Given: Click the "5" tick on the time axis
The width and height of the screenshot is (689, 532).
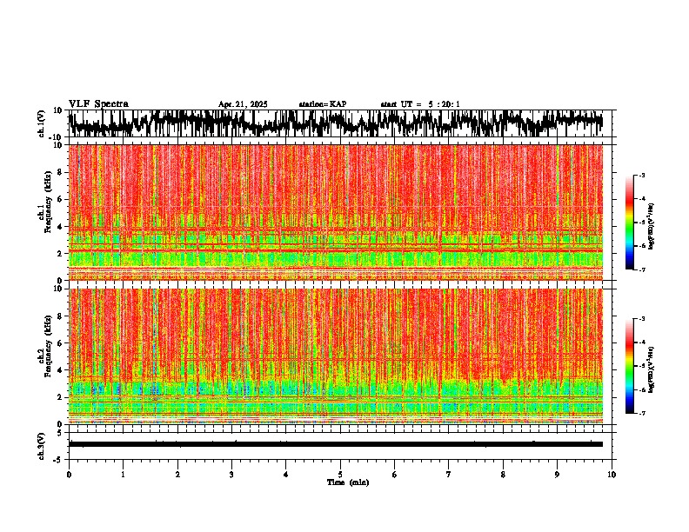Looking at the screenshot, I should [340, 475].
